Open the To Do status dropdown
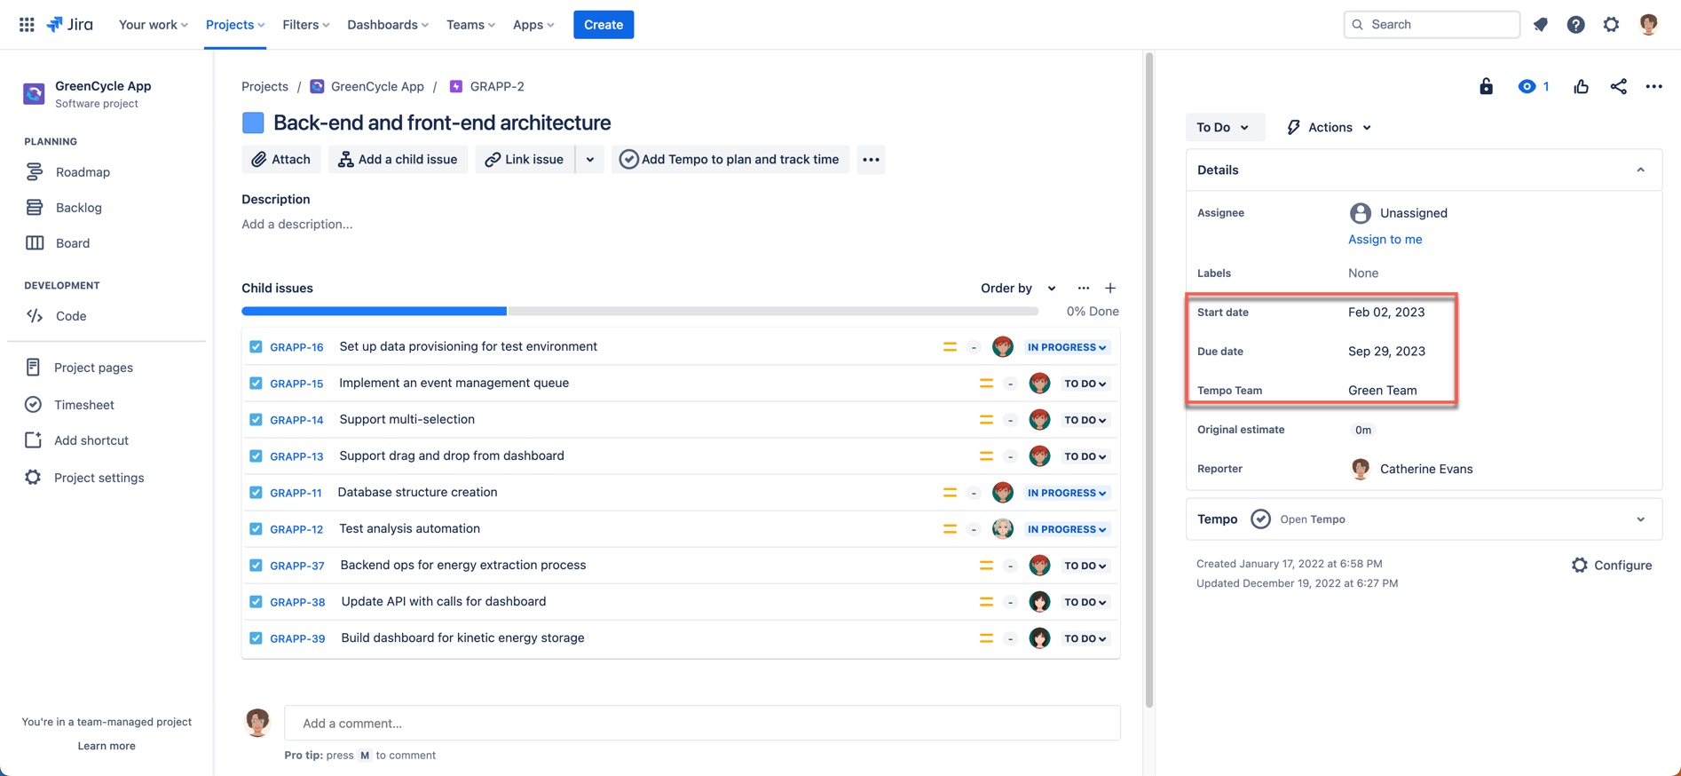The height and width of the screenshot is (776, 1681). (1222, 127)
